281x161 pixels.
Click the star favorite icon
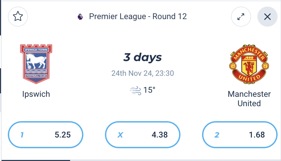point(18,17)
